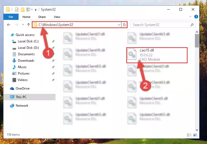Open Videos in the sidebar
Image resolution: width=207 pixels, height=144 pixels.
point(23,80)
